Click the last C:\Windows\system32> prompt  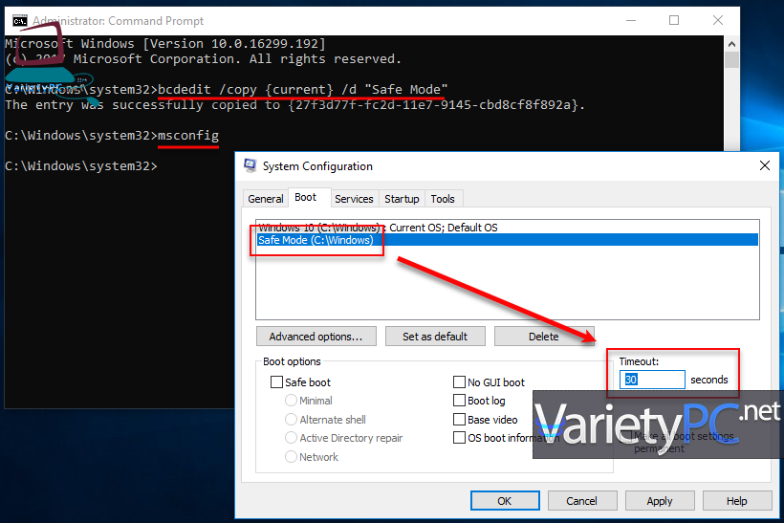[81, 166]
